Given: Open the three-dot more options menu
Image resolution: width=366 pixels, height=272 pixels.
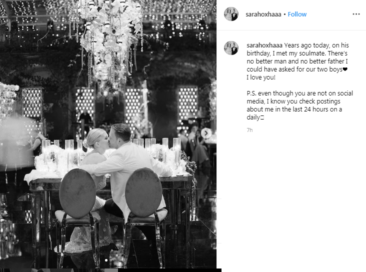Looking at the screenshot, I should pos(356,14).
